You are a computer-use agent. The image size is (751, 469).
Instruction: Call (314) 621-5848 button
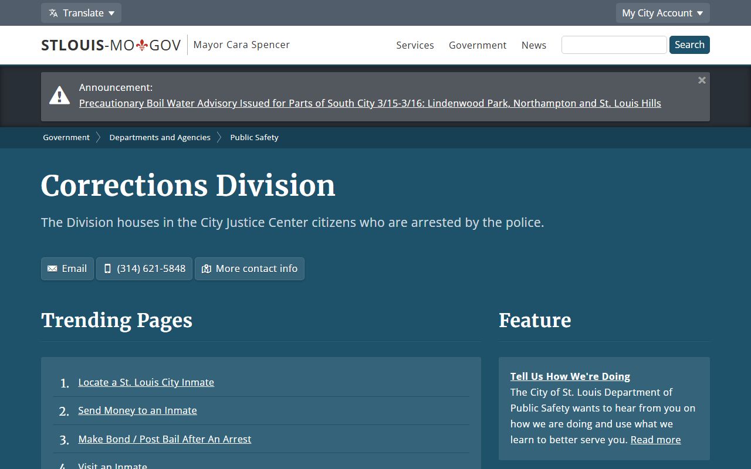coord(144,269)
